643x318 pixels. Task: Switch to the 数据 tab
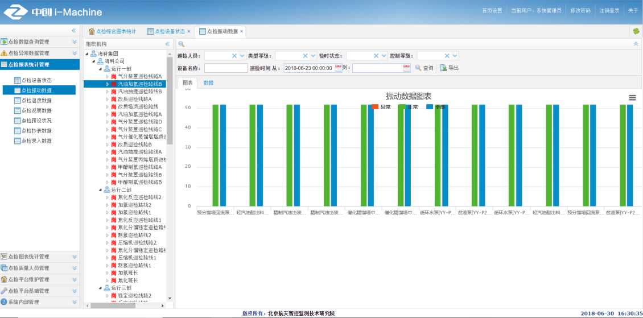[208, 83]
